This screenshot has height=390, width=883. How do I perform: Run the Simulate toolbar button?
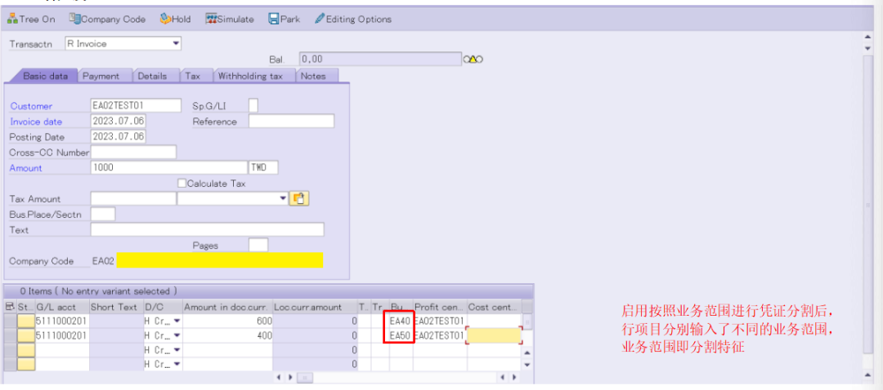230,19
